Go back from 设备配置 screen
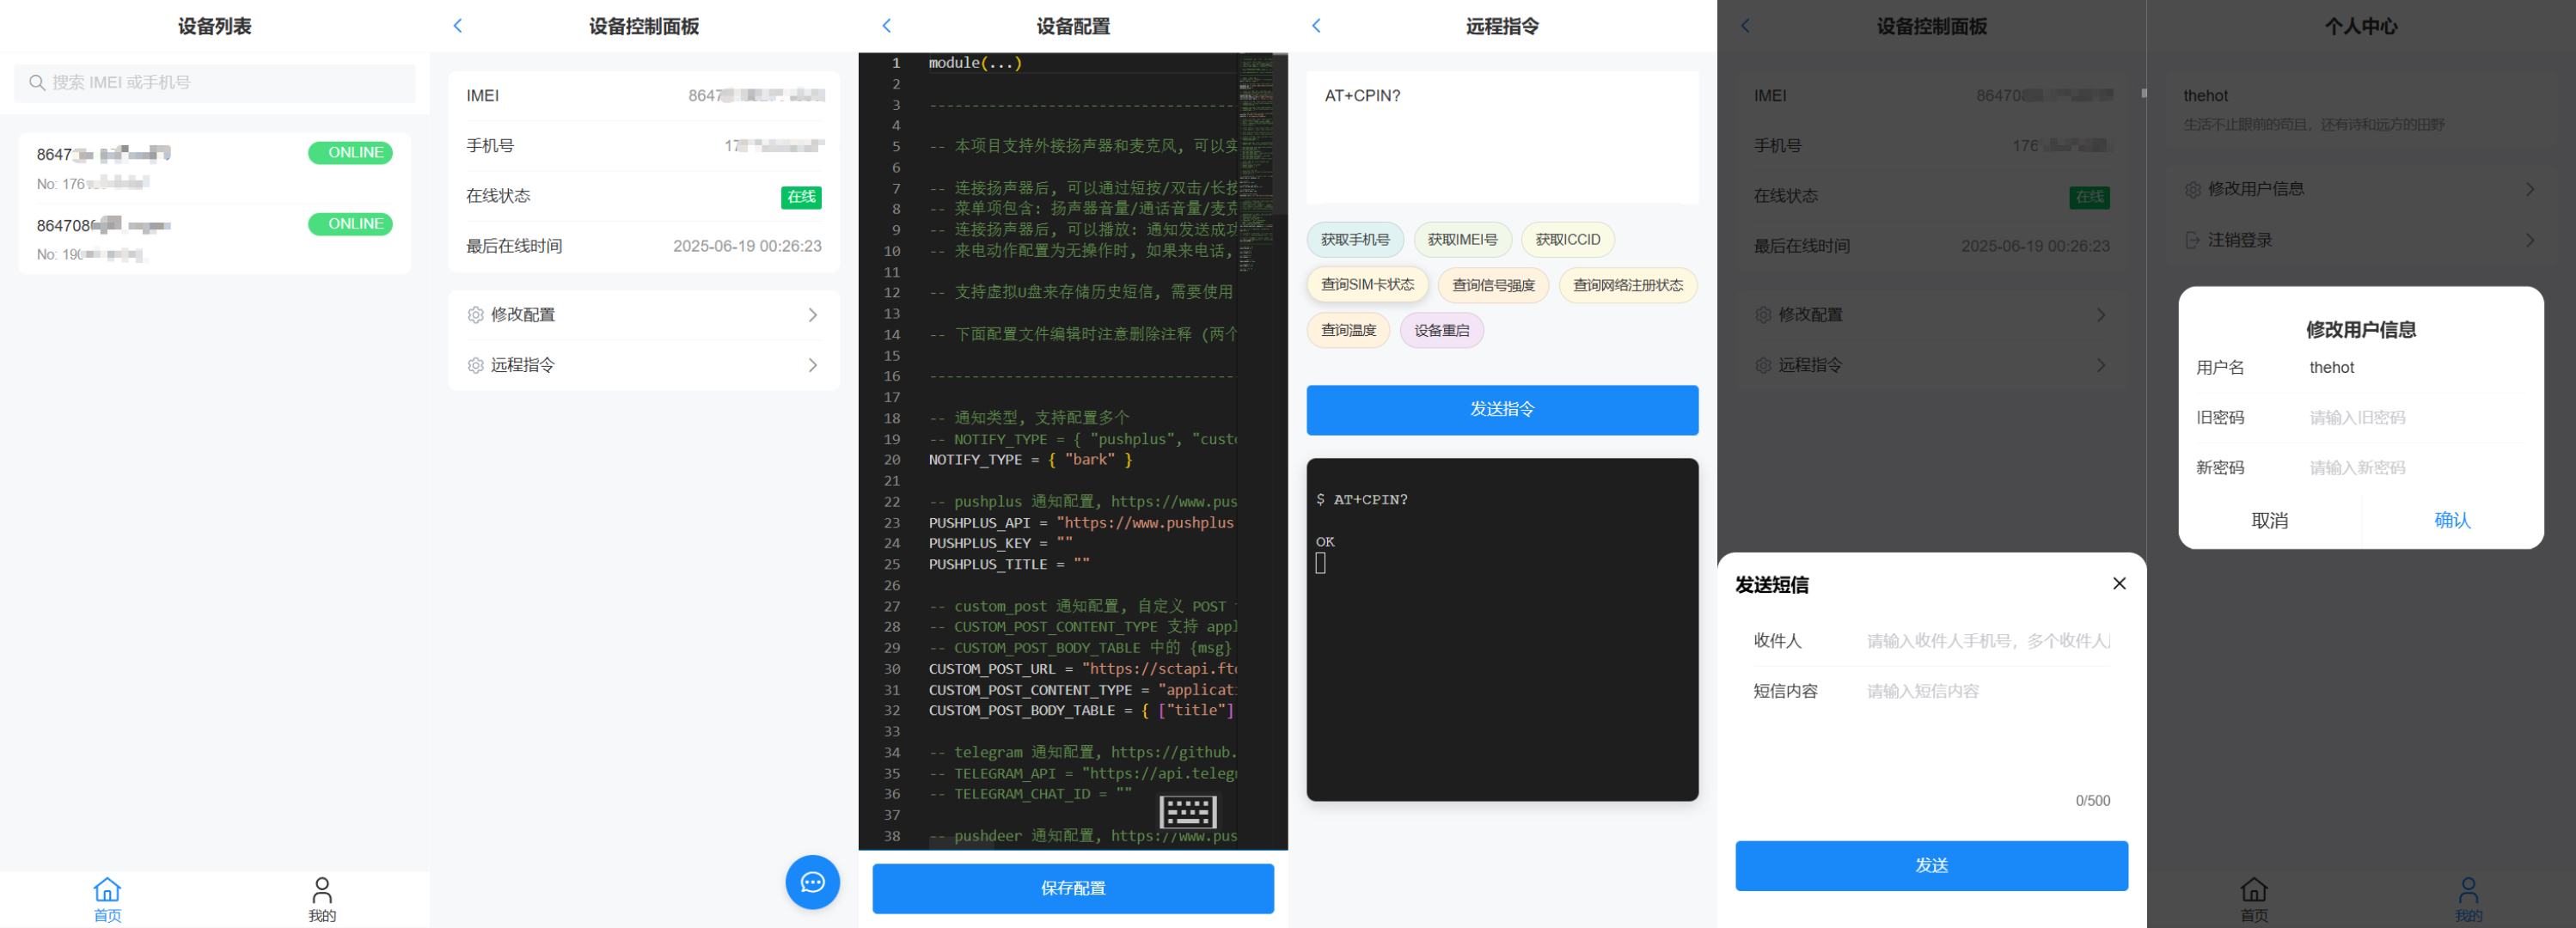 click(887, 26)
